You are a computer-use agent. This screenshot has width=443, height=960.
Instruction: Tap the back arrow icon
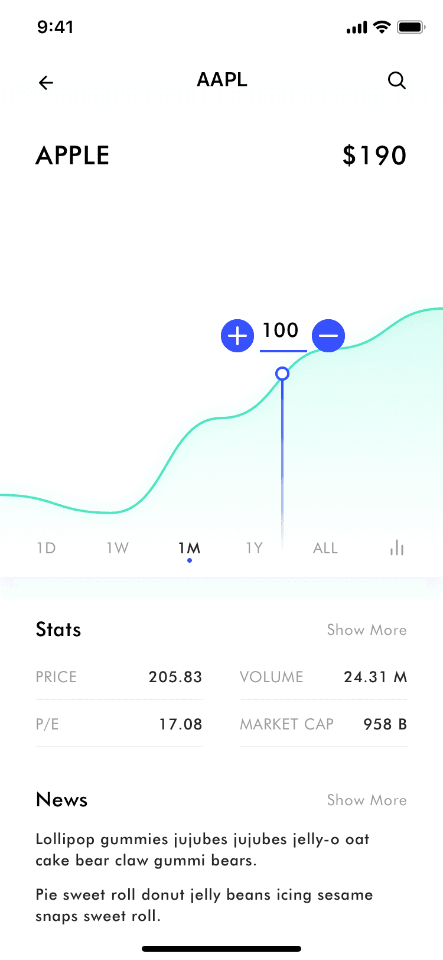tap(46, 83)
